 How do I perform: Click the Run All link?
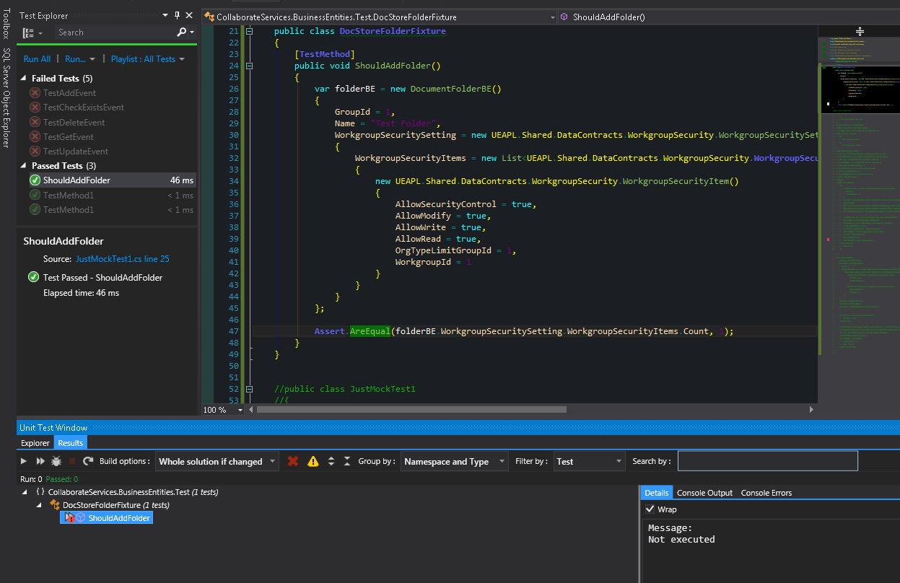(x=37, y=59)
